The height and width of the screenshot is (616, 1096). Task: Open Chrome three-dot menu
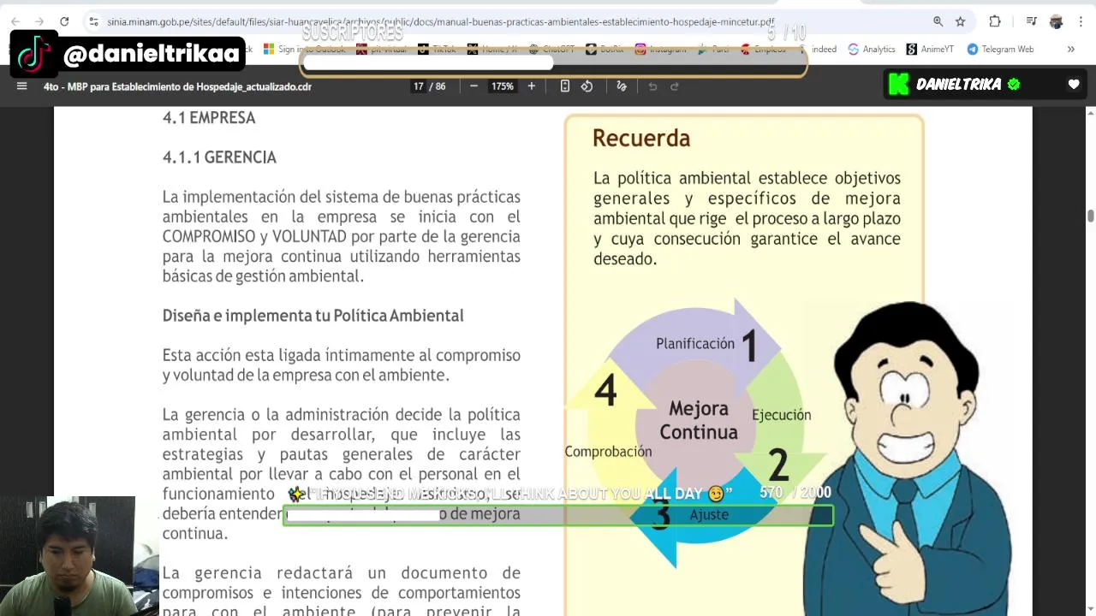coord(1081,21)
